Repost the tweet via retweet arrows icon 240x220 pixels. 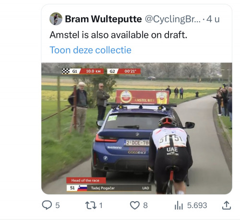(x=91, y=205)
